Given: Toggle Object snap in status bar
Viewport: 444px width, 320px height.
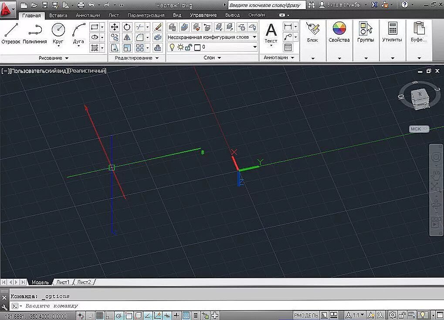Looking at the screenshot, I should [129, 316].
